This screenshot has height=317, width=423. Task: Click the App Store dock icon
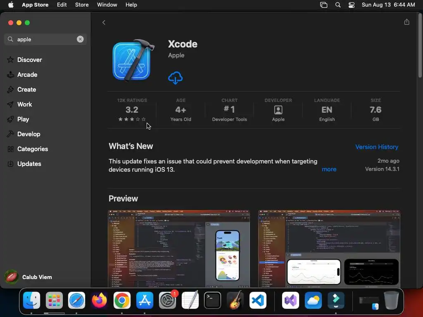[x=145, y=300]
